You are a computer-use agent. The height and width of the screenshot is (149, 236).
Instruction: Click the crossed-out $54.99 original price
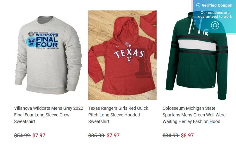click(x=22, y=135)
